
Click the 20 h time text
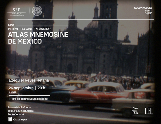point(42,88)
